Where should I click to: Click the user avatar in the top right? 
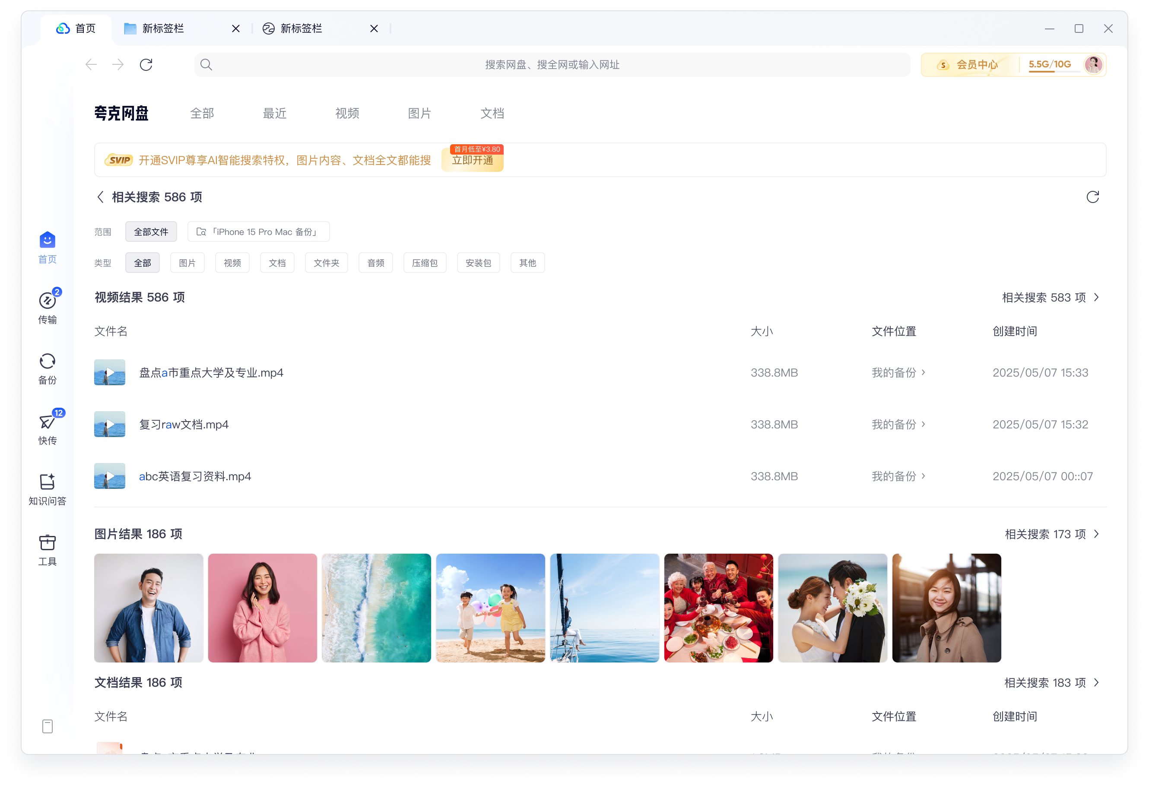pos(1093,64)
